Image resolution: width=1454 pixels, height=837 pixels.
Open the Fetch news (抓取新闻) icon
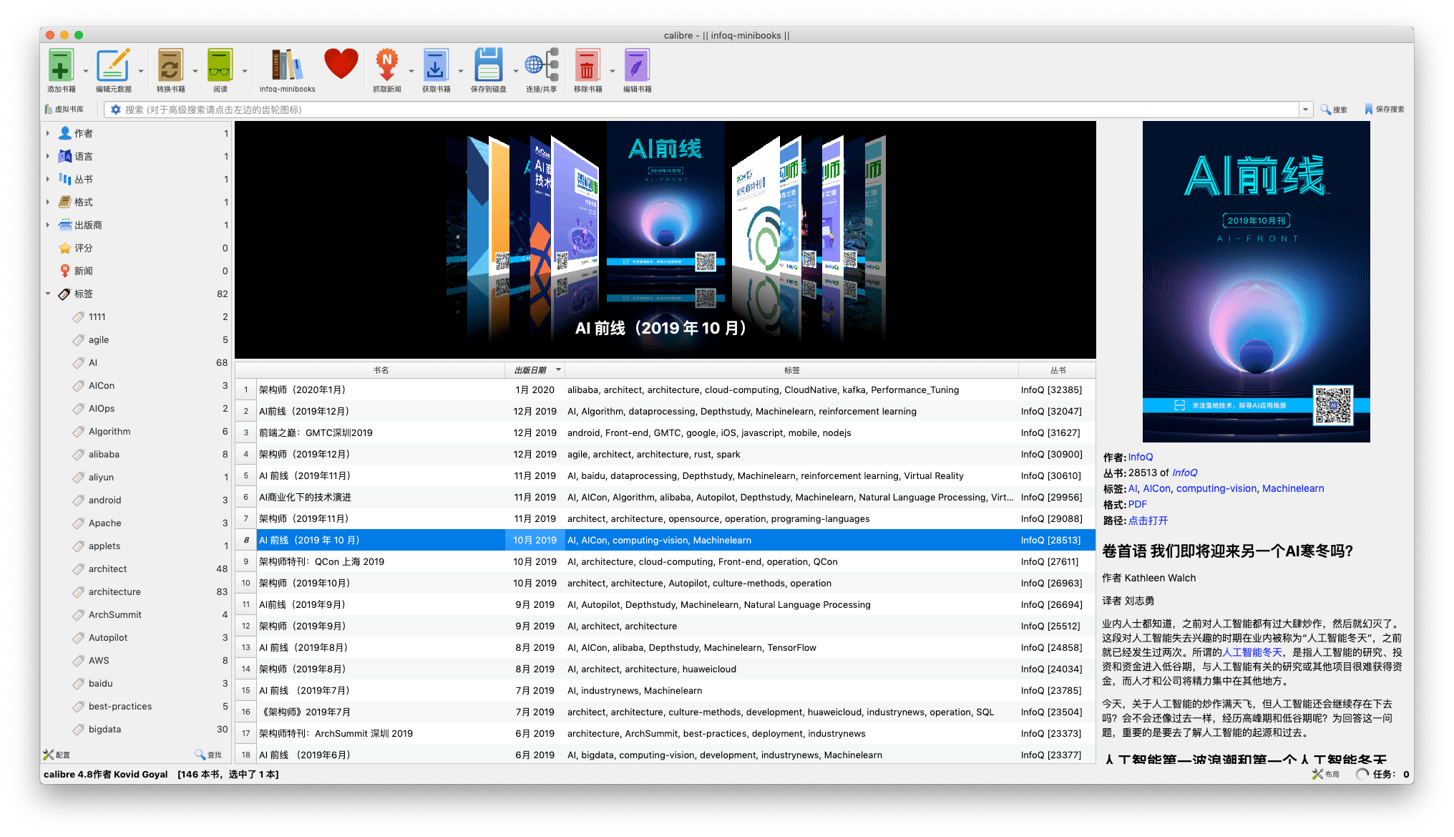point(386,66)
